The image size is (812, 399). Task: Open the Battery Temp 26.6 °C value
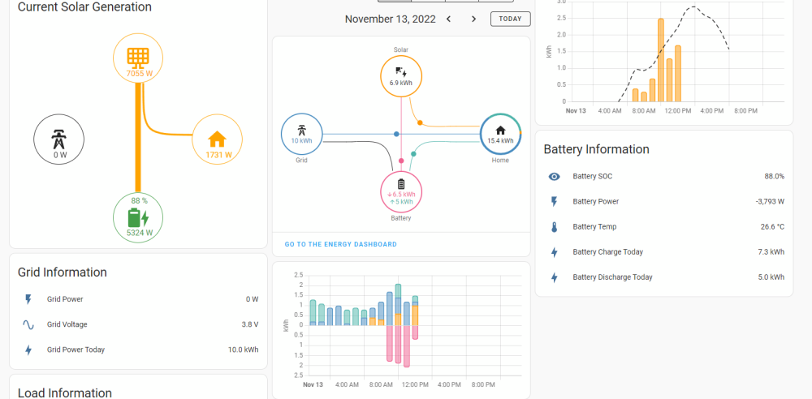(x=772, y=227)
